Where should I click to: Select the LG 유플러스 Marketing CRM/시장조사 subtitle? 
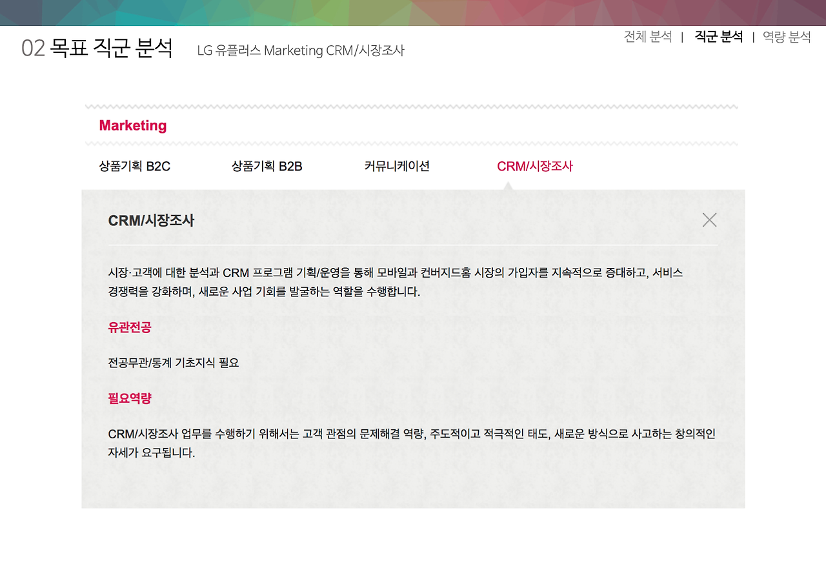pyautogui.click(x=301, y=50)
